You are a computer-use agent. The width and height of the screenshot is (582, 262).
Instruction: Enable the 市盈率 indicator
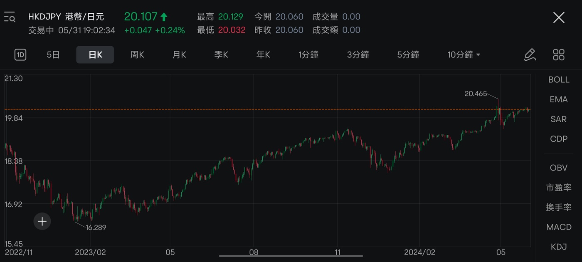click(559, 188)
